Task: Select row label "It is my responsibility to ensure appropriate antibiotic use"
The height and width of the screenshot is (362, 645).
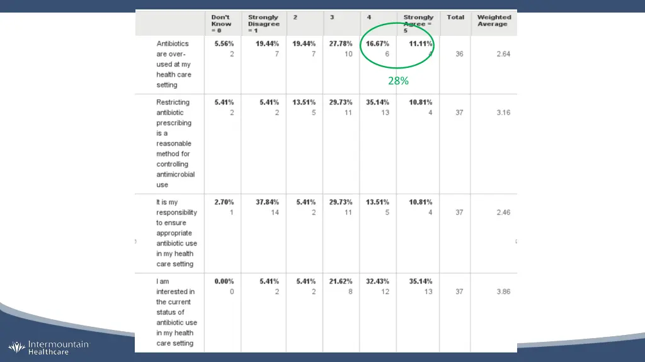Action: [x=176, y=233]
